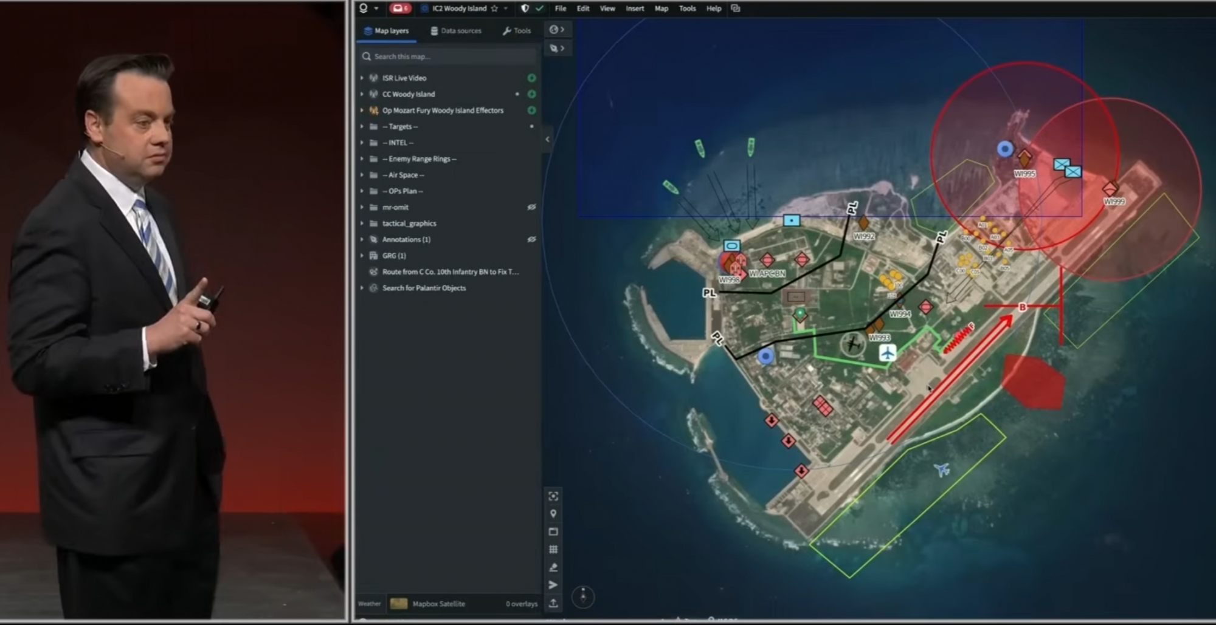Select the Mapbox Satellite basemap thumbnail
The height and width of the screenshot is (625, 1216).
coord(399,604)
